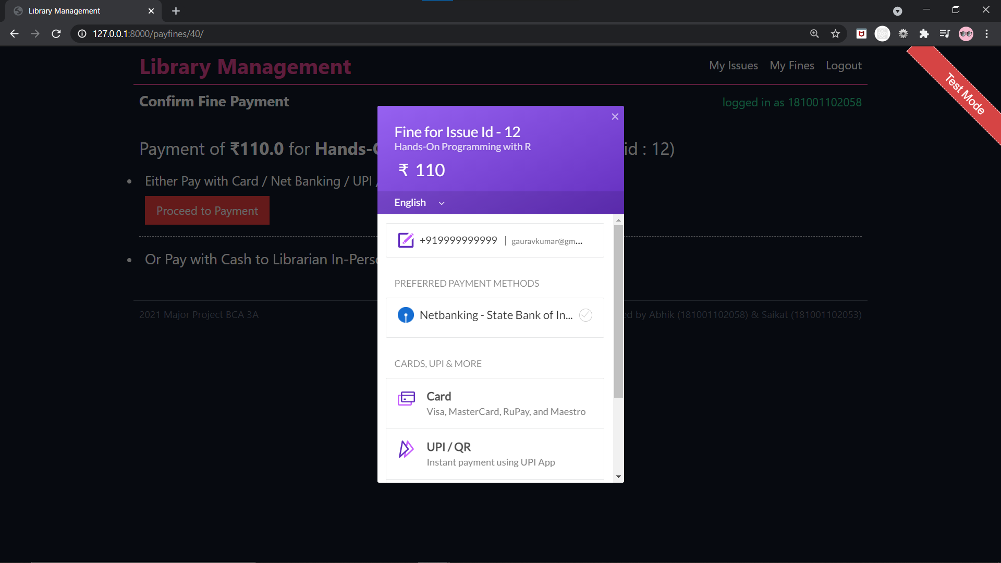Reload the current page
Viewport: 1001px width, 563px height.
pyautogui.click(x=56, y=34)
